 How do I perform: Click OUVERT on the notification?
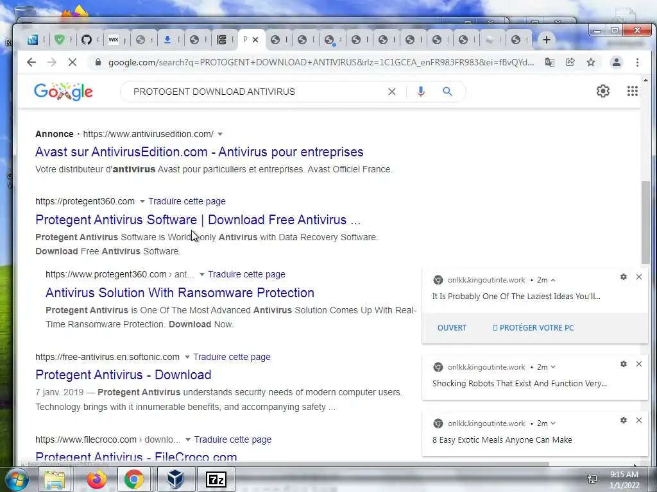(452, 328)
